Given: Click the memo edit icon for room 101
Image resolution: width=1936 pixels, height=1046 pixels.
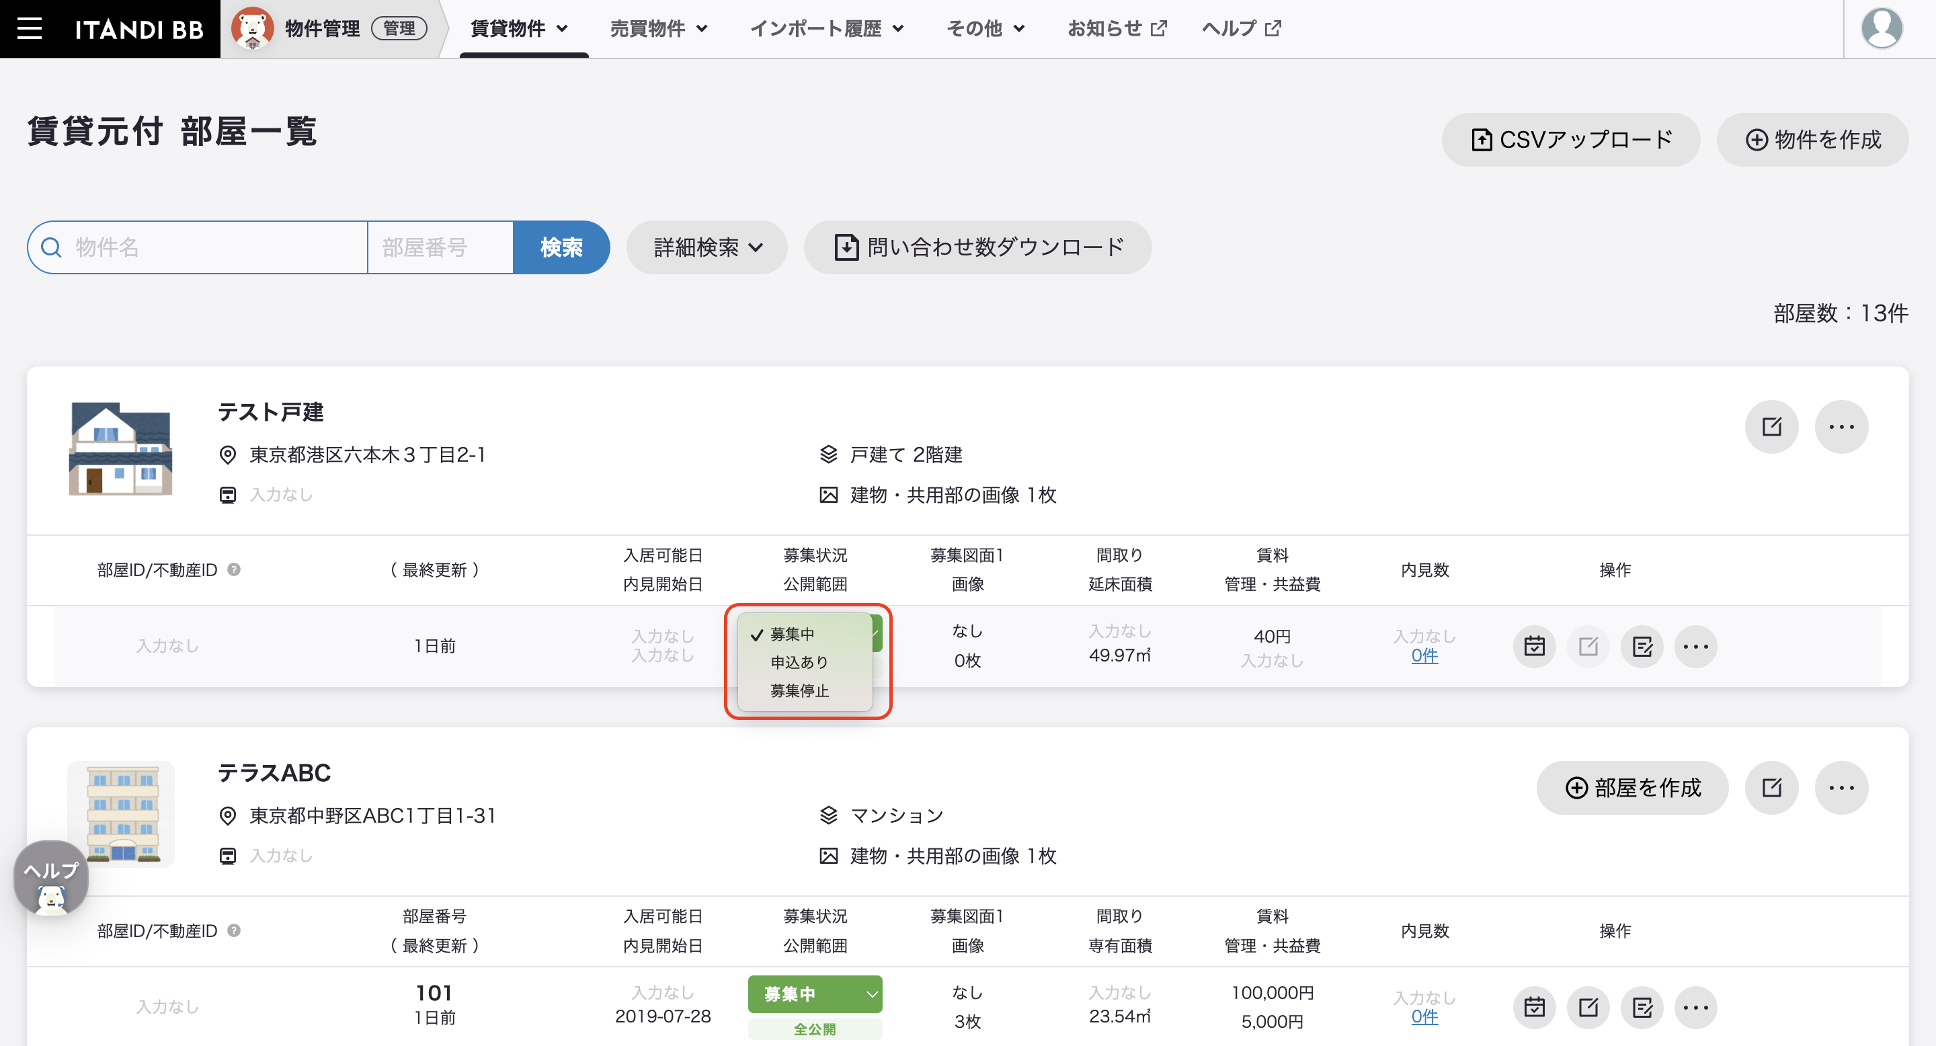Looking at the screenshot, I should 1642,1007.
